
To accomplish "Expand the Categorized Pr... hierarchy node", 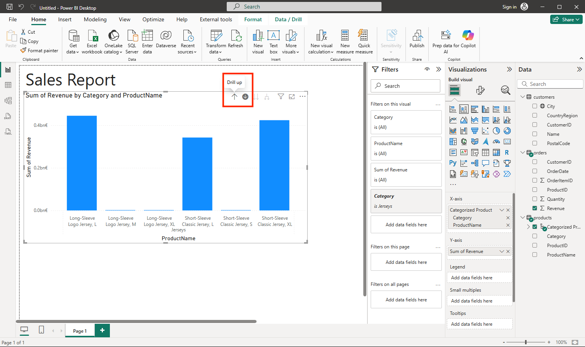I will 529,227.
